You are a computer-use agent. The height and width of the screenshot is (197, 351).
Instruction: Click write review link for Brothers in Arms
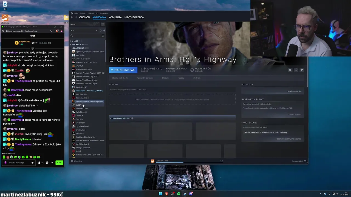pyautogui.click(x=266, y=132)
